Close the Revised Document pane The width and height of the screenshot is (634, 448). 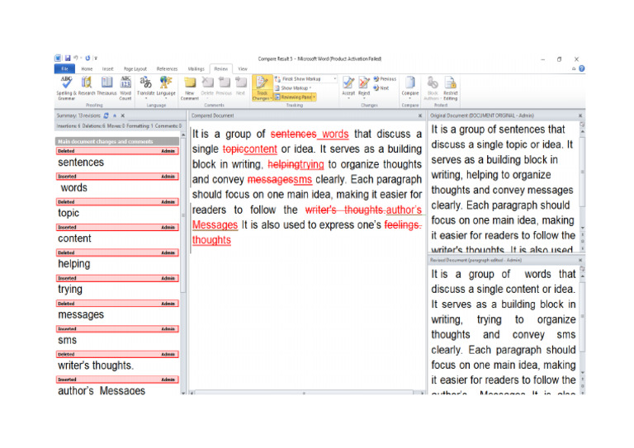click(x=580, y=260)
